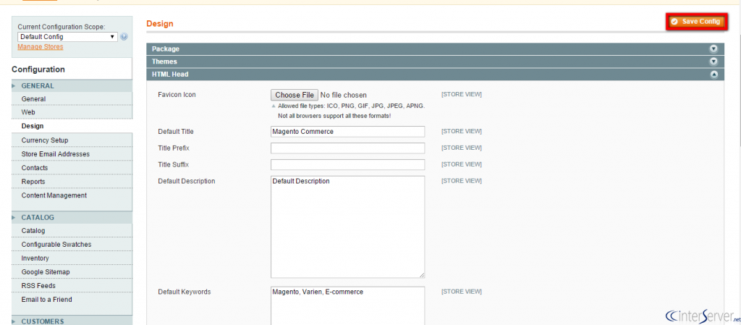Click the Default Keywords label
The height and width of the screenshot is (325, 741).
pyautogui.click(x=185, y=292)
